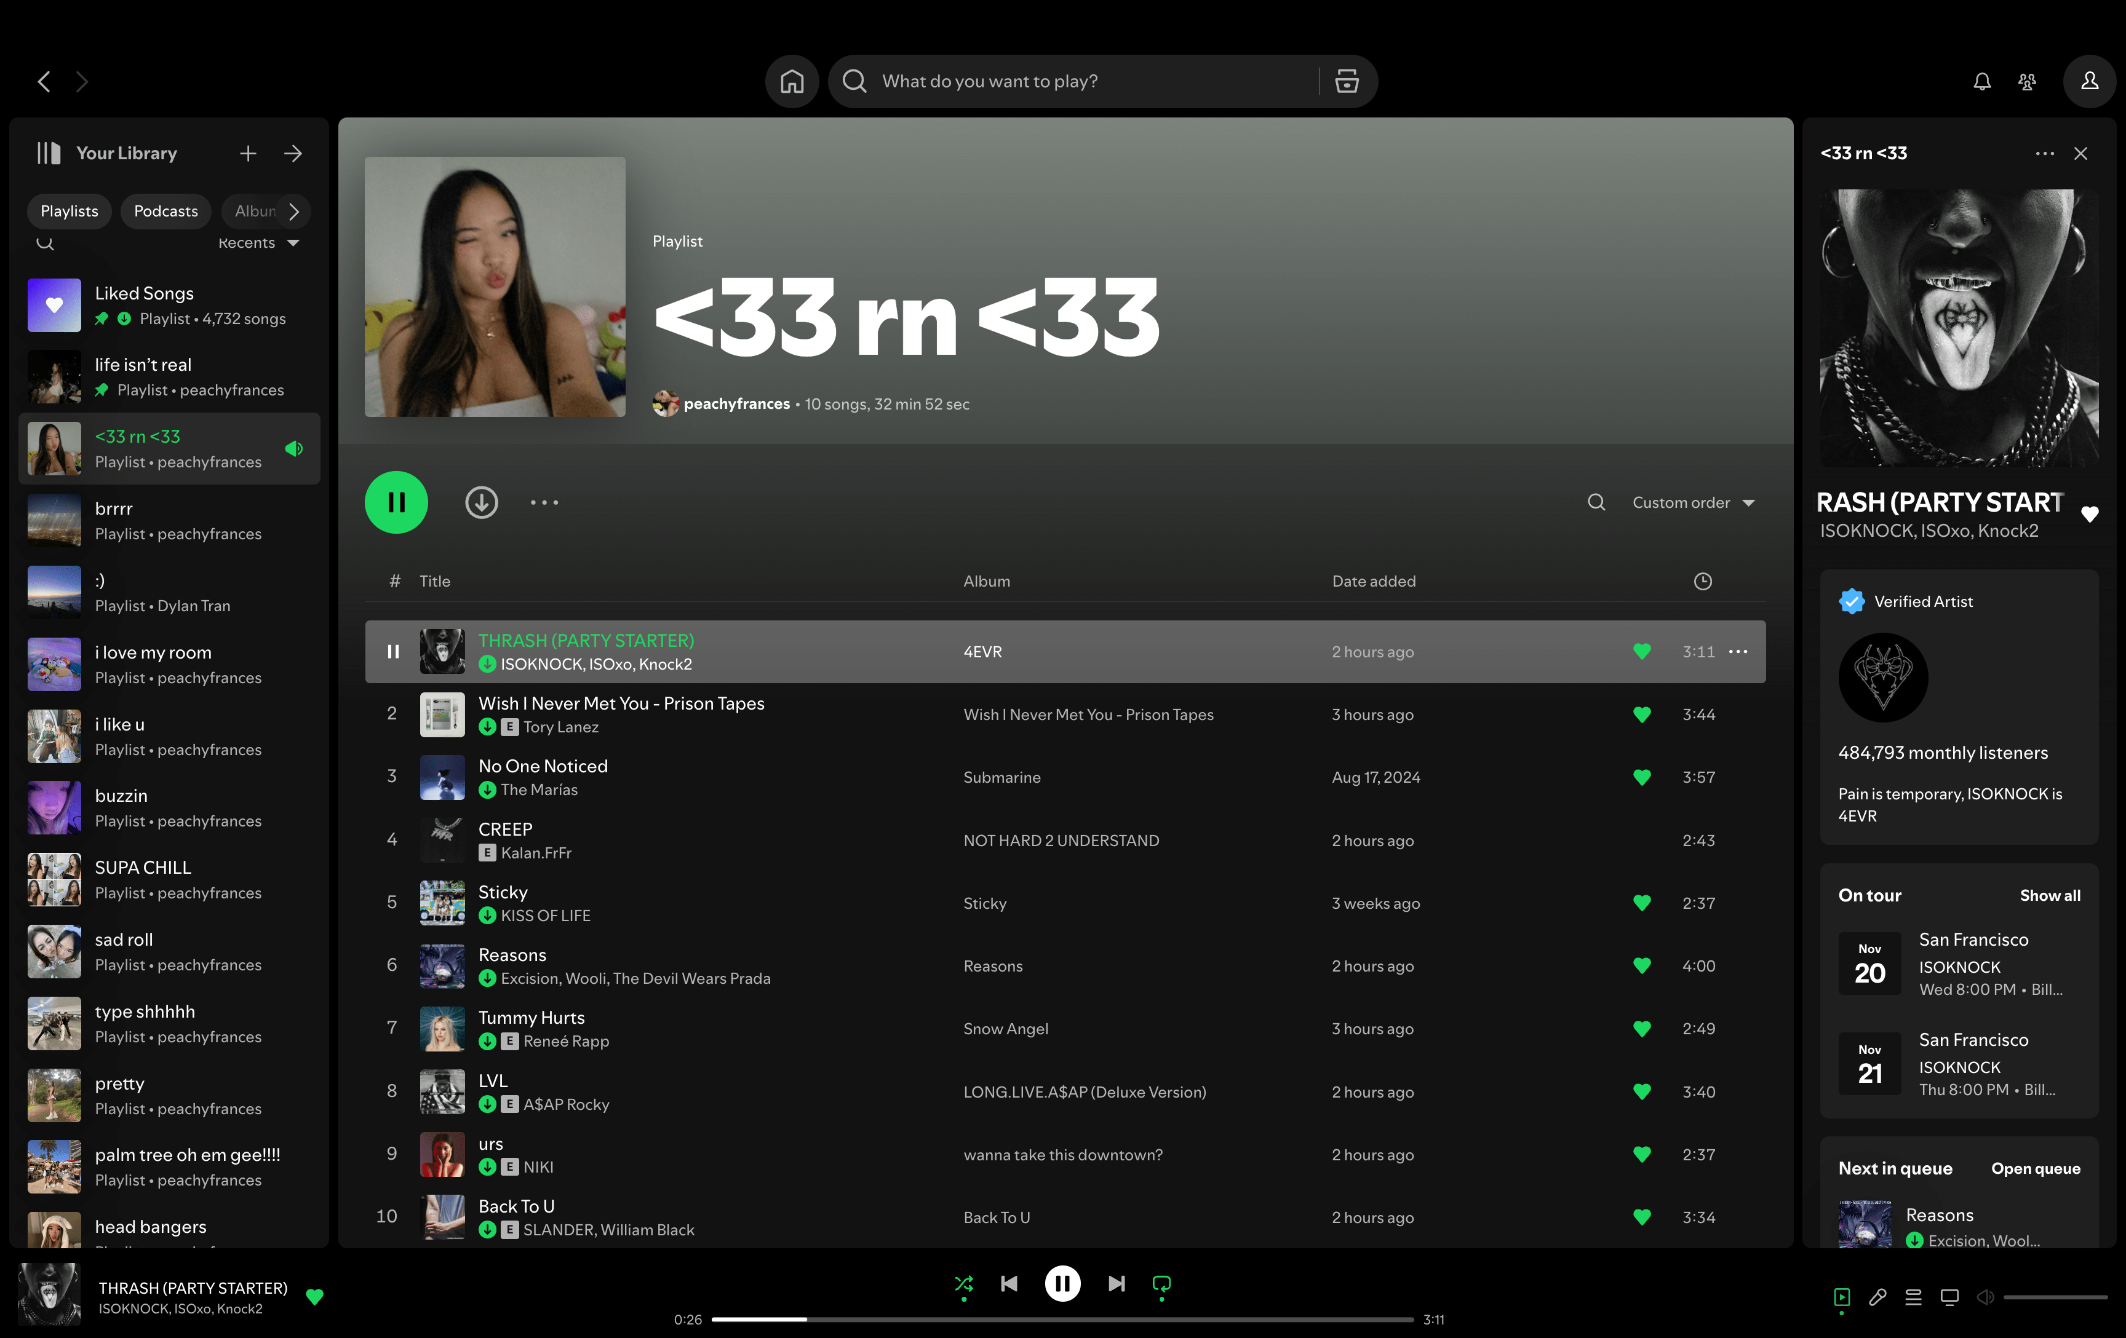This screenshot has height=1338, width=2126.
Task: Open the SUPA CHILL playlist
Action: pos(170,880)
